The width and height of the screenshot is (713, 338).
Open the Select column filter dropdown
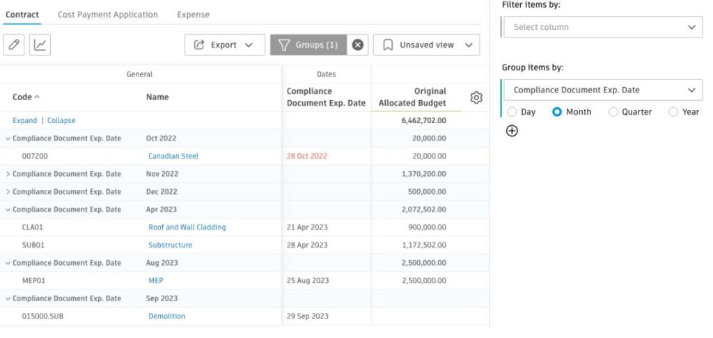603,27
